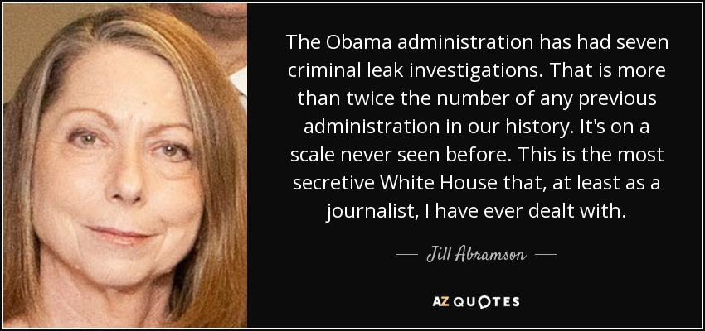
Task: Click the dash right of author name
Action: [547, 255]
